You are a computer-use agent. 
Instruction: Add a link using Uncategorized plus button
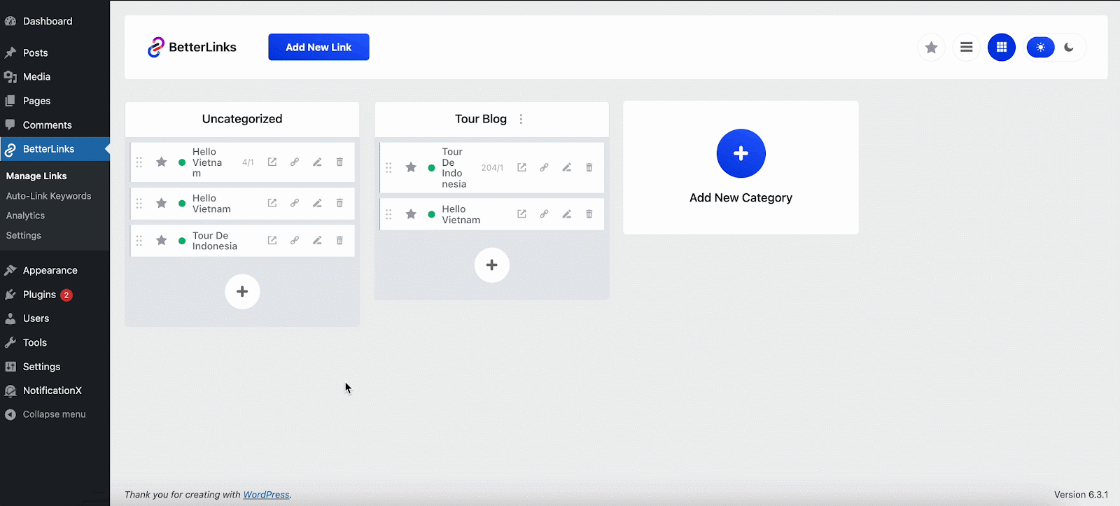coord(242,292)
